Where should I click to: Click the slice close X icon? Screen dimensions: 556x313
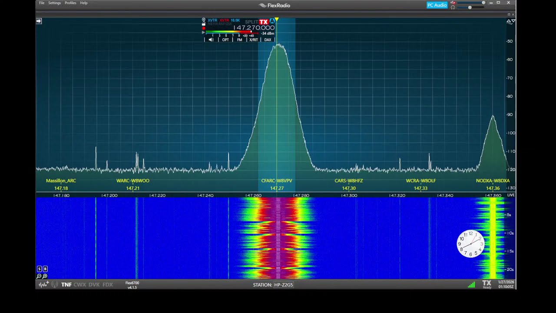point(203,20)
